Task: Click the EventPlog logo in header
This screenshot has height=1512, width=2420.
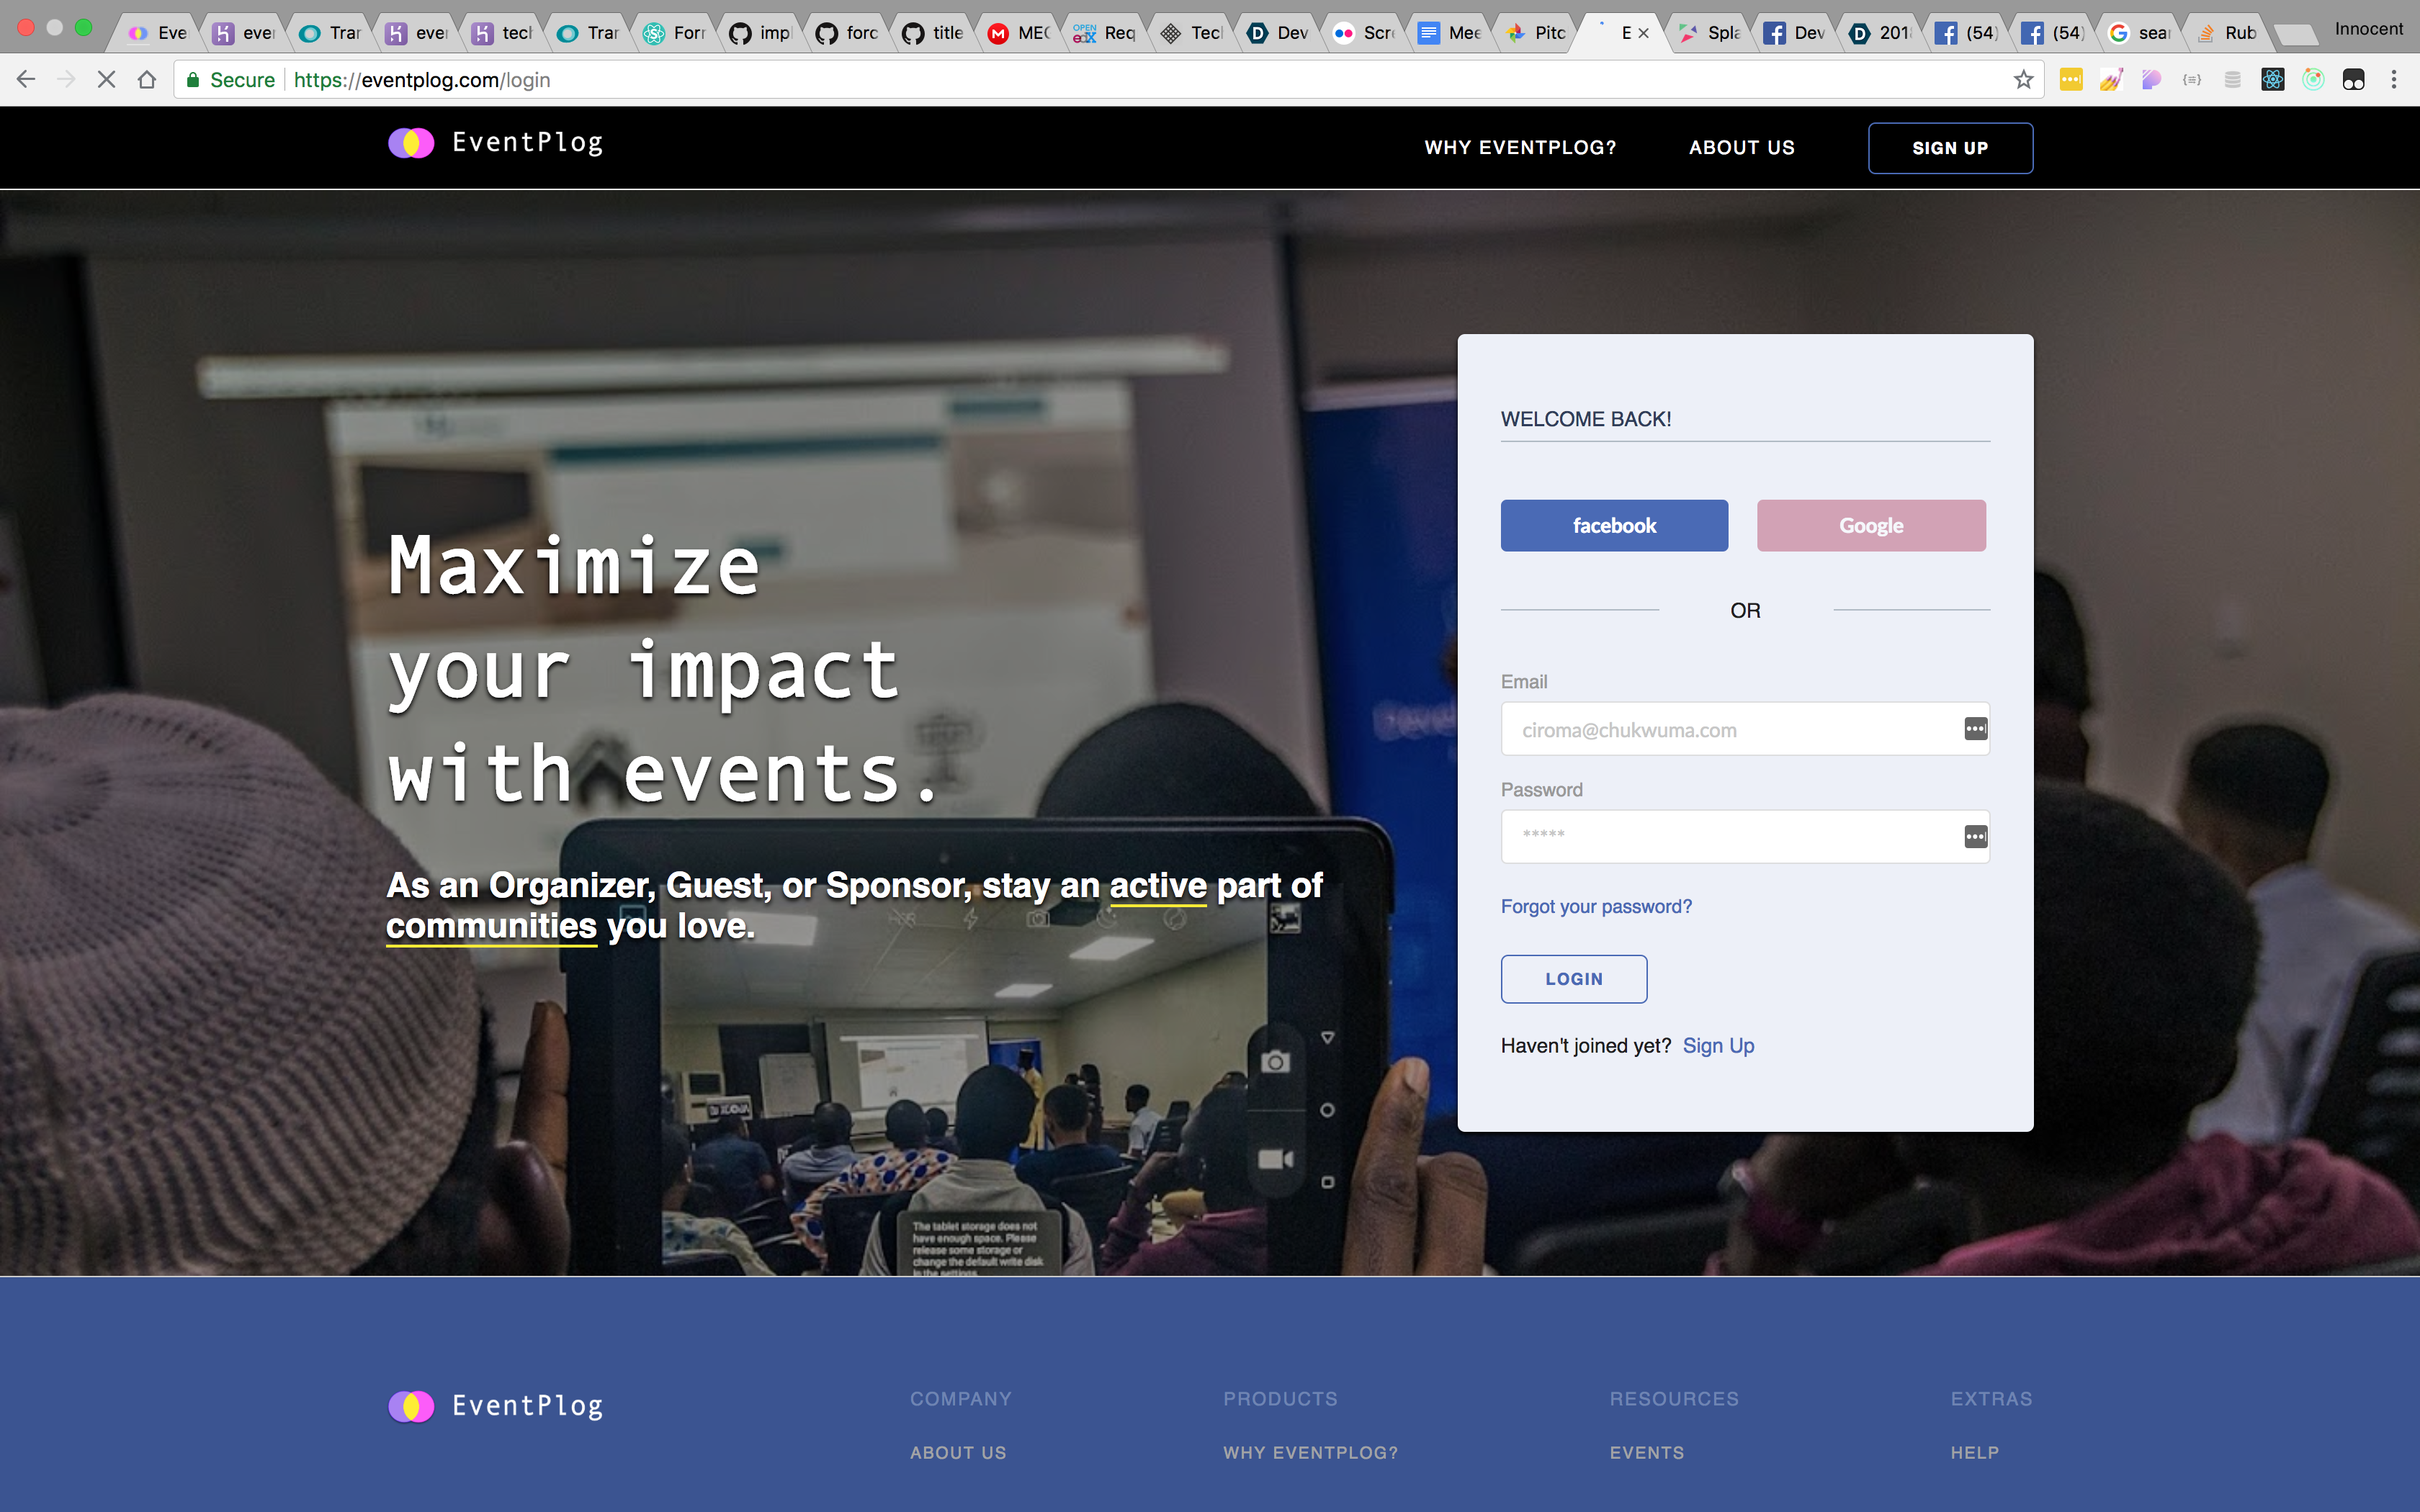Action: click(496, 143)
